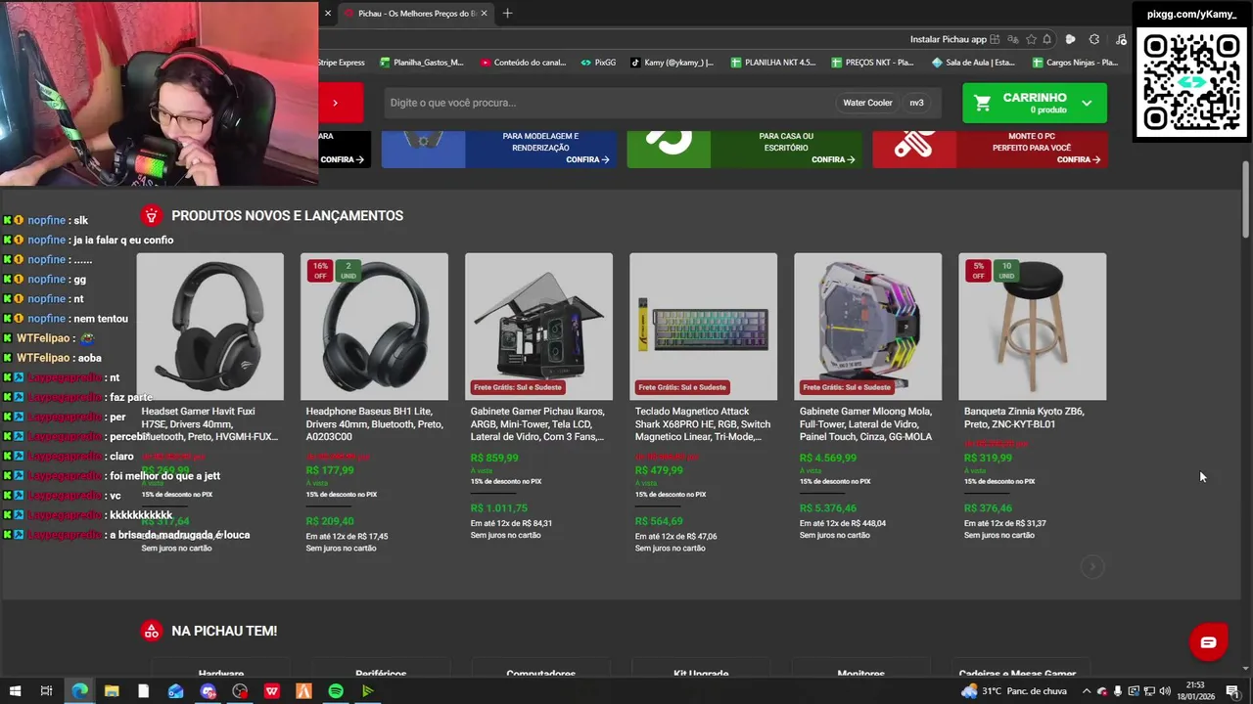Click the microphone icon in system tray

1118,691
